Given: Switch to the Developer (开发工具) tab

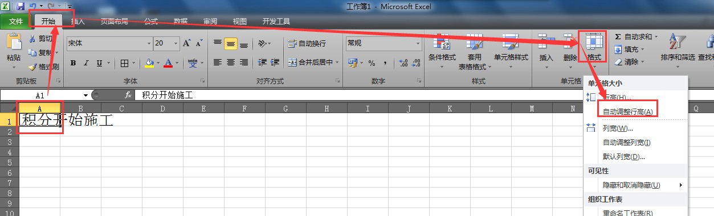Looking at the screenshot, I should point(276,22).
